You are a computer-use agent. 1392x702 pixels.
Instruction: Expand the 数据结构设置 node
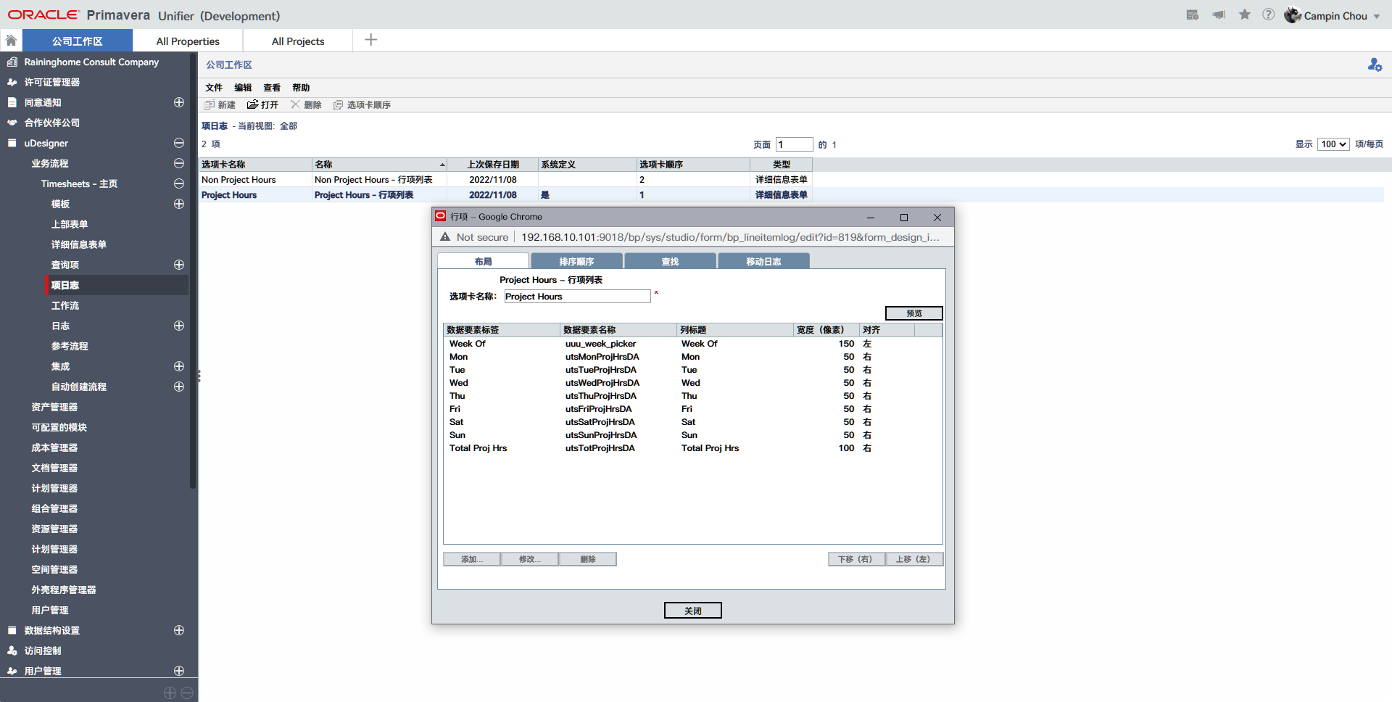(179, 631)
